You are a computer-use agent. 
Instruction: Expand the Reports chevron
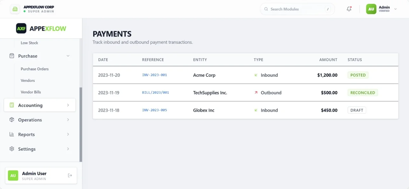tap(68, 134)
